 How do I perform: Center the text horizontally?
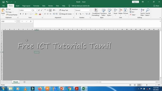(48, 14)
